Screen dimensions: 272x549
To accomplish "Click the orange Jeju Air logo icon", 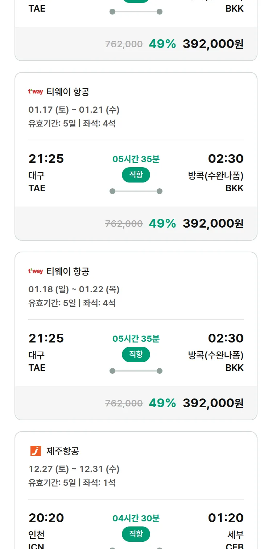I will pyautogui.click(x=36, y=451).
